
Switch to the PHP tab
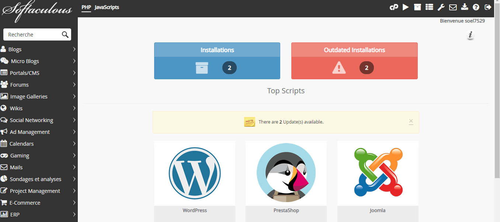[86, 7]
